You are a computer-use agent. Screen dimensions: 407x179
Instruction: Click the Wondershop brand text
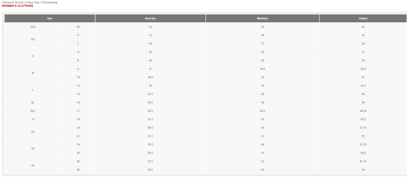click(50, 3)
